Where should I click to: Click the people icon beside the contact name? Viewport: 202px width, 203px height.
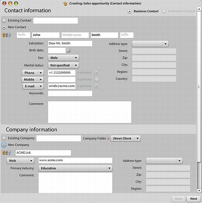click(7, 35)
